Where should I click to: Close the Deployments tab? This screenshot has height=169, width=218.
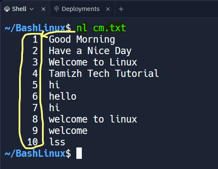pyautogui.click(x=108, y=9)
